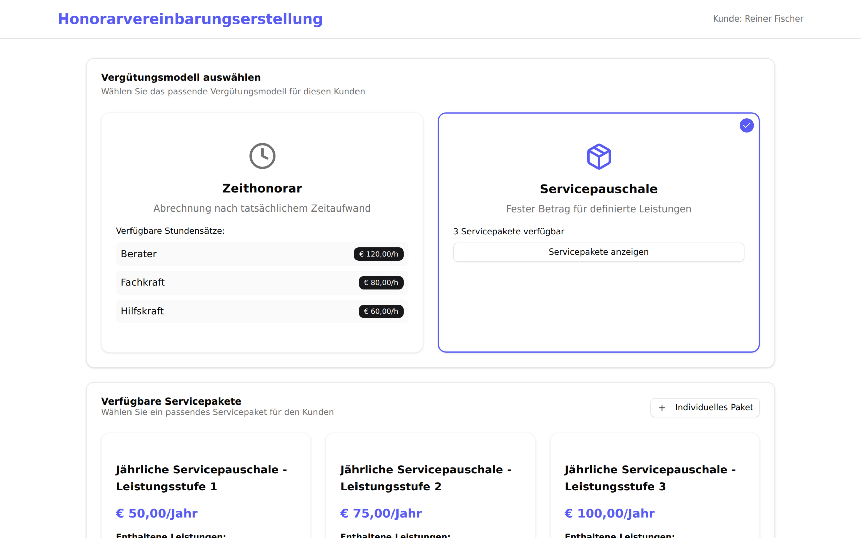Screen dimensions: 861x538
Task: Select the Hilfskraft hourly rate row
Action: (x=262, y=311)
